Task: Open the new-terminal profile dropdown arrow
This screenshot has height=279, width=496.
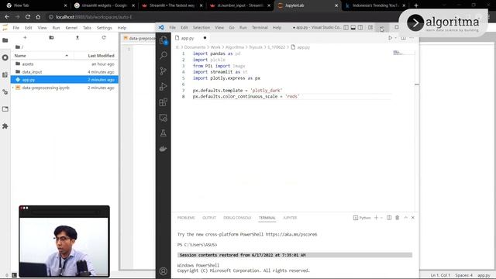Action: click(x=381, y=218)
